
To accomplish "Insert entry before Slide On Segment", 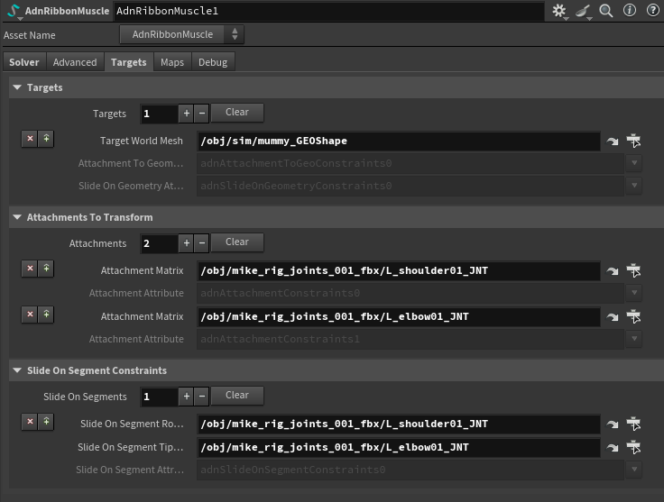I will (x=46, y=422).
